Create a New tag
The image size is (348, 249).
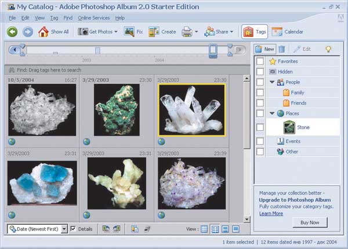tap(265, 49)
